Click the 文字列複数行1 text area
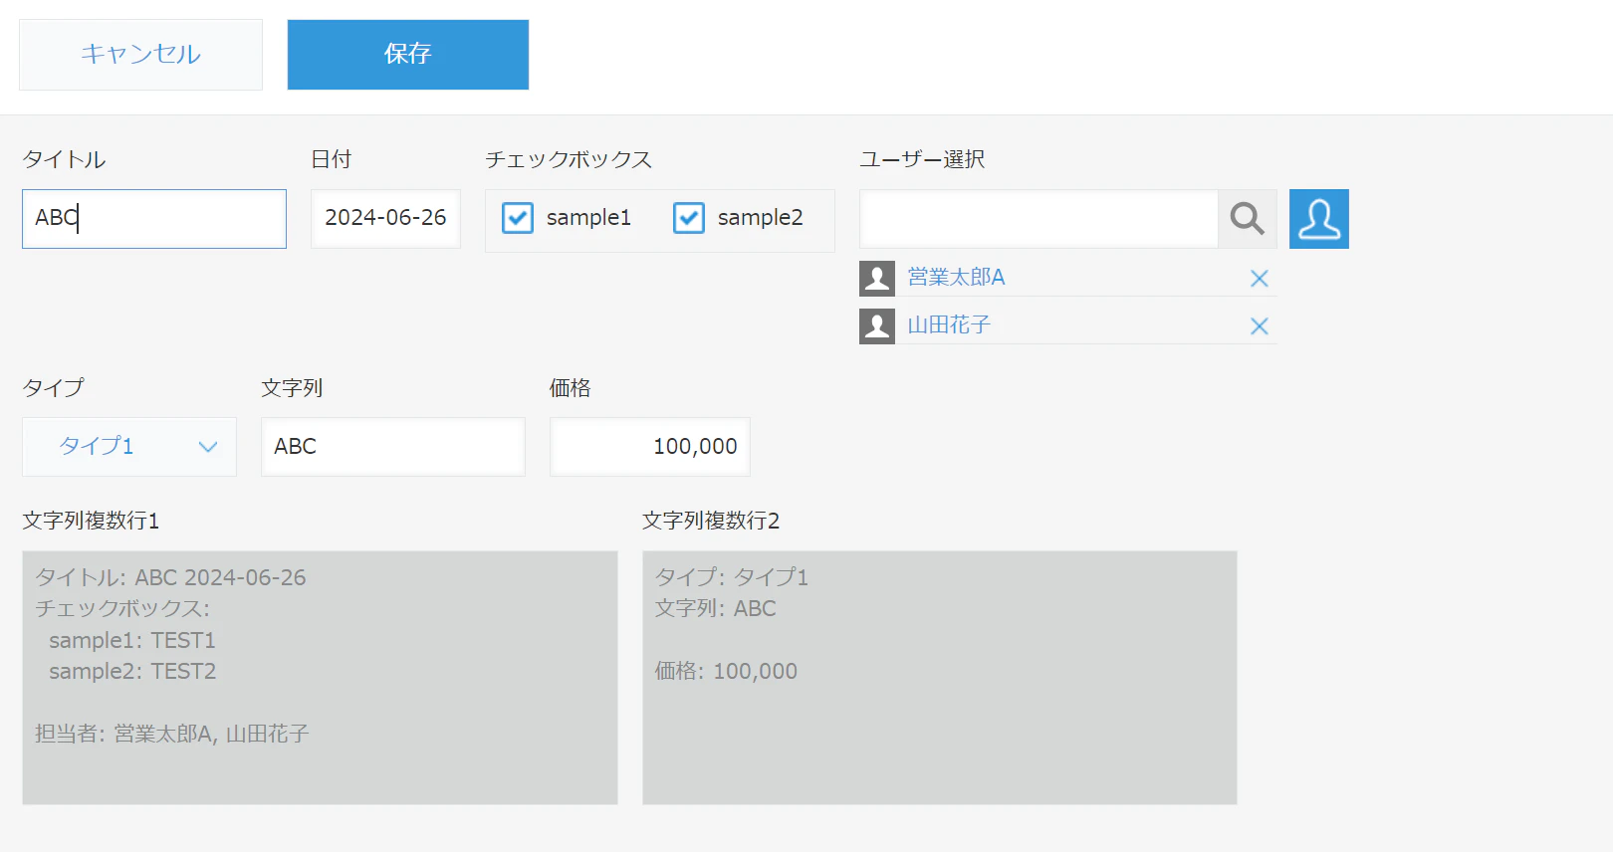Screen dimensions: 1613x852 click(x=320, y=678)
